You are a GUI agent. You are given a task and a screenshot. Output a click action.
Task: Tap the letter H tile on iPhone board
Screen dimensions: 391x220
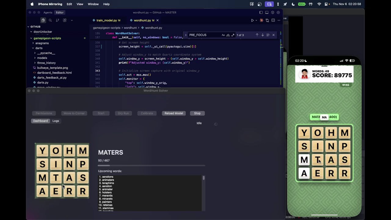click(x=331, y=133)
